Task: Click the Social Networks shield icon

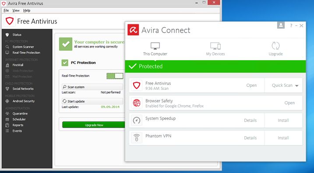Action: point(7,89)
